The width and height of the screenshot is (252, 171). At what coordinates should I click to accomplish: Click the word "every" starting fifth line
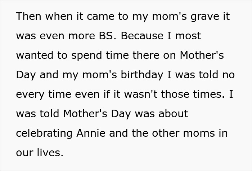pyautogui.click(x=30, y=95)
